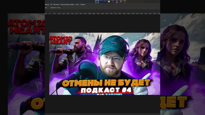Open the Справка menu

point(83,4)
